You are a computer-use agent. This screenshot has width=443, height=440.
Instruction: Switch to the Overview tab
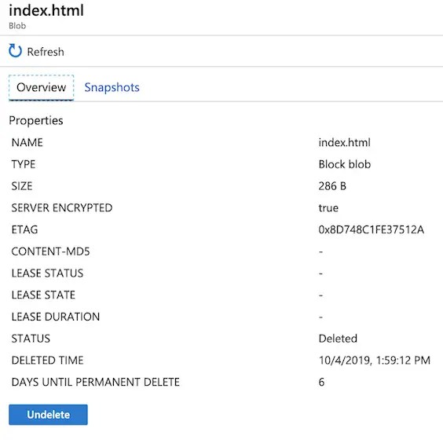coord(42,87)
